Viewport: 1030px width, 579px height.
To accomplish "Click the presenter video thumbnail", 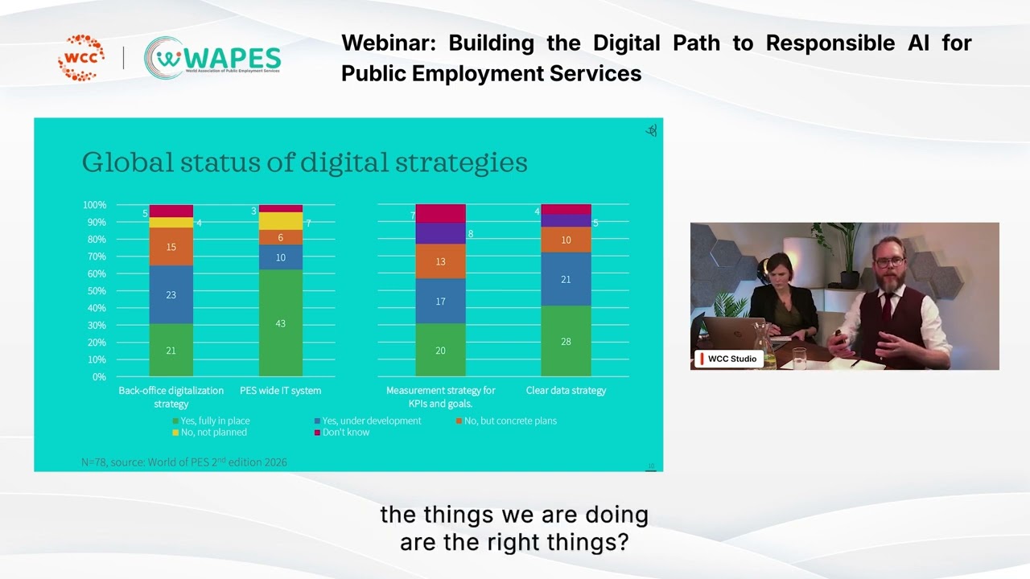I will (x=844, y=296).
